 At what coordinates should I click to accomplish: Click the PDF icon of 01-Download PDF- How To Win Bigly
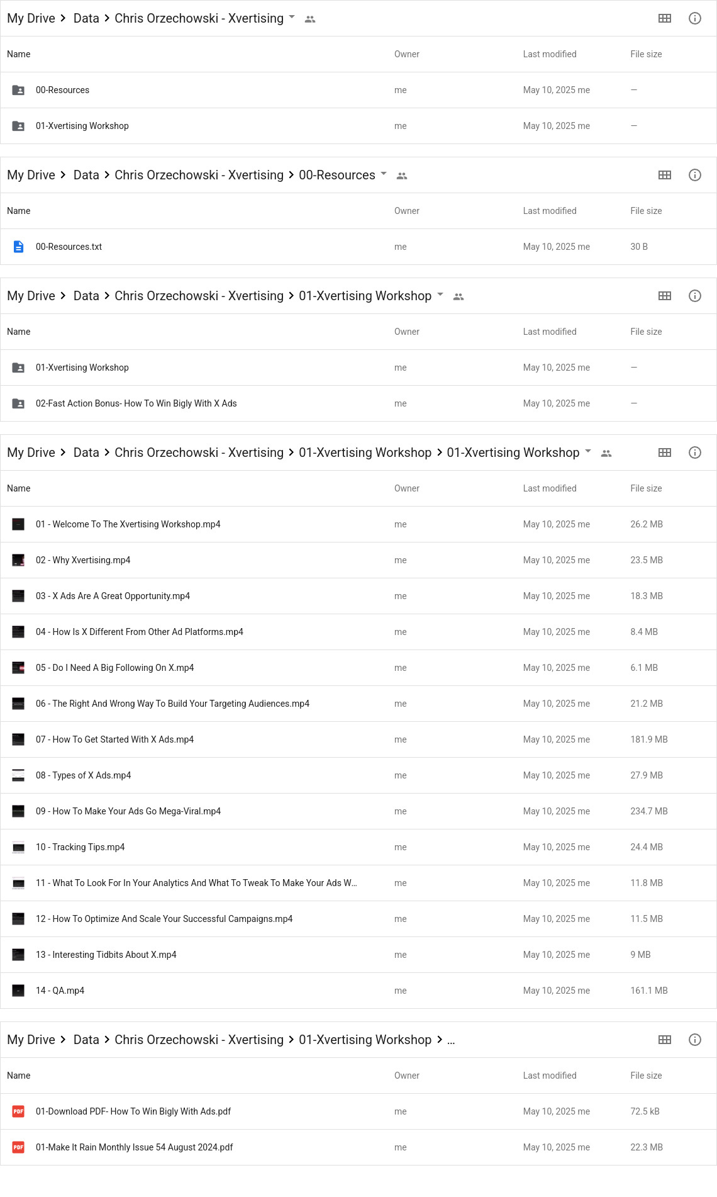tap(19, 1111)
